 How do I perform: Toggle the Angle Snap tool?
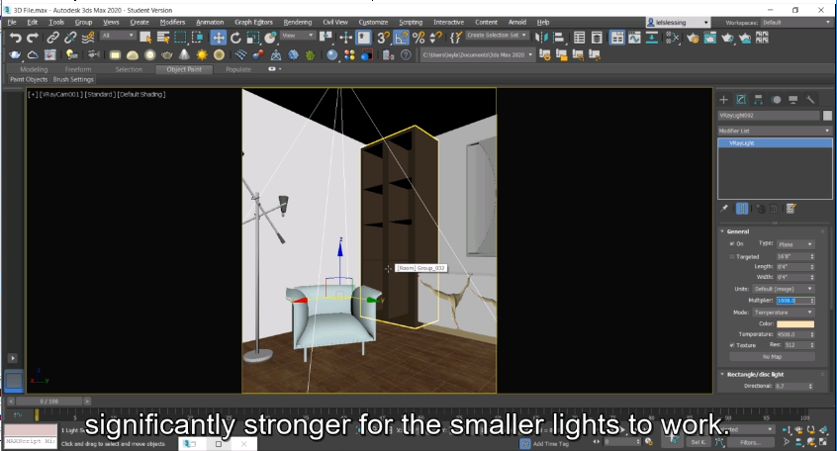coord(401,38)
